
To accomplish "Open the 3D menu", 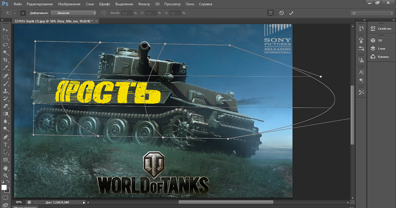I will click(157, 4).
